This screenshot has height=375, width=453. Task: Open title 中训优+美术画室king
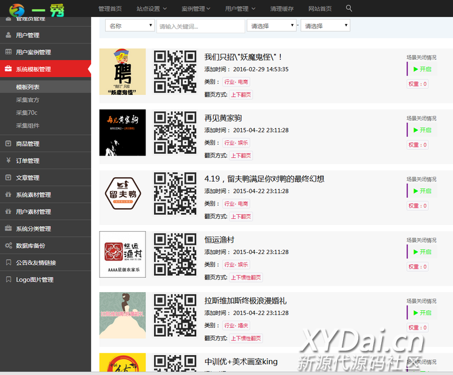[x=241, y=362]
